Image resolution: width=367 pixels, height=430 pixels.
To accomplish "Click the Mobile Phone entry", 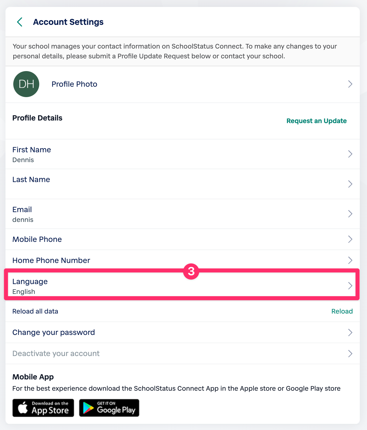I will click(37, 239).
